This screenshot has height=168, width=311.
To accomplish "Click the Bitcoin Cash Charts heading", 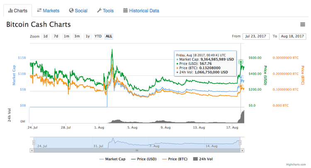I will 39,24.
